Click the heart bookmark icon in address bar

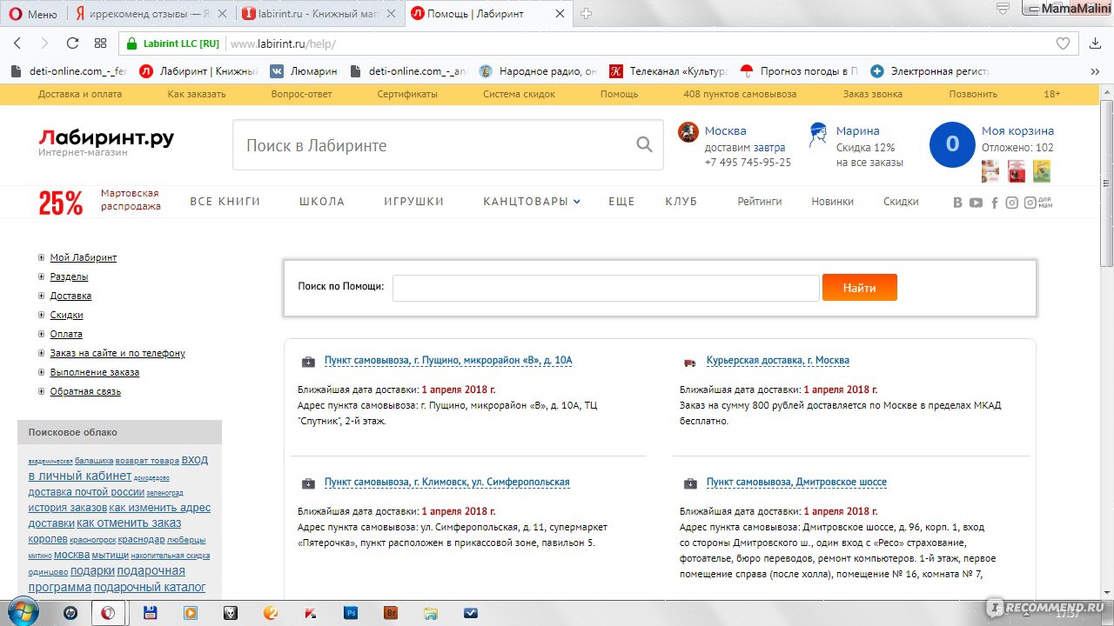pyautogui.click(x=1063, y=43)
